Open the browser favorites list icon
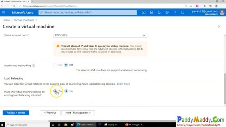 (x=204, y=6)
